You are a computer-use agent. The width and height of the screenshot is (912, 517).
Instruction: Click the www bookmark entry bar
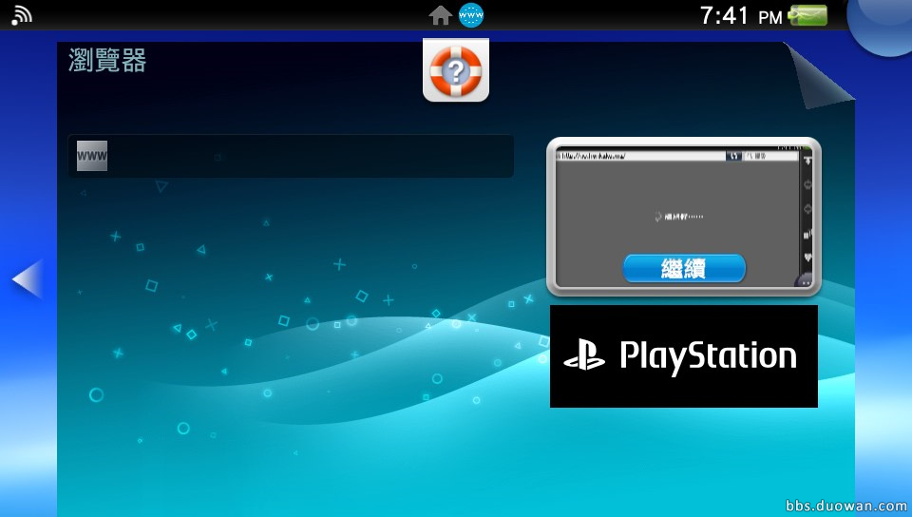(x=291, y=156)
